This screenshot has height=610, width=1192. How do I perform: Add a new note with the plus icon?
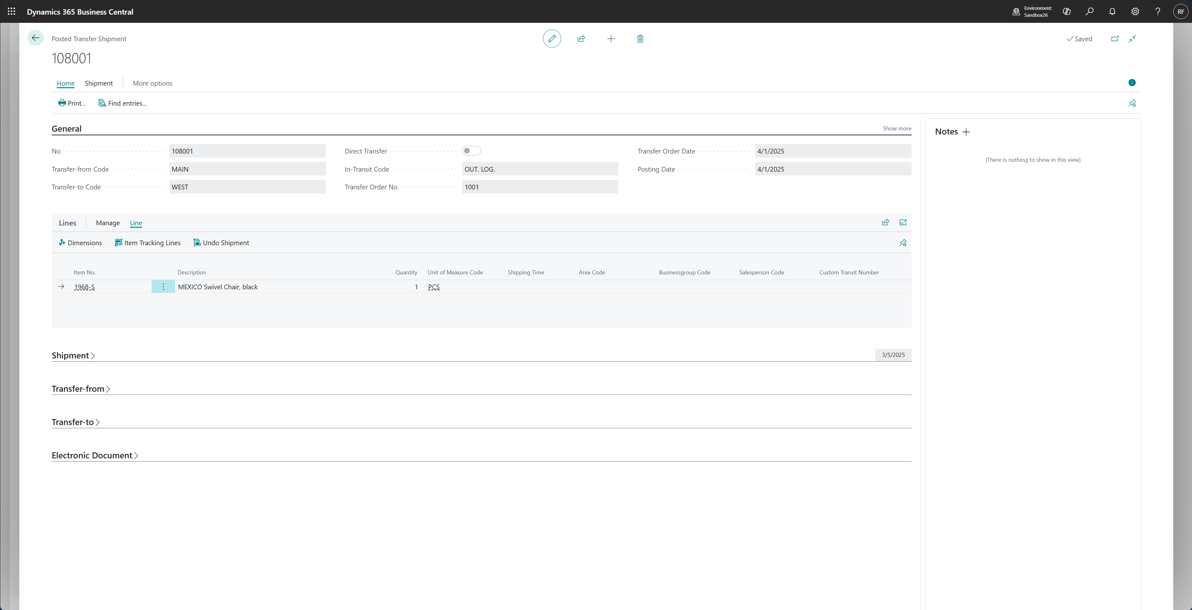(x=966, y=132)
